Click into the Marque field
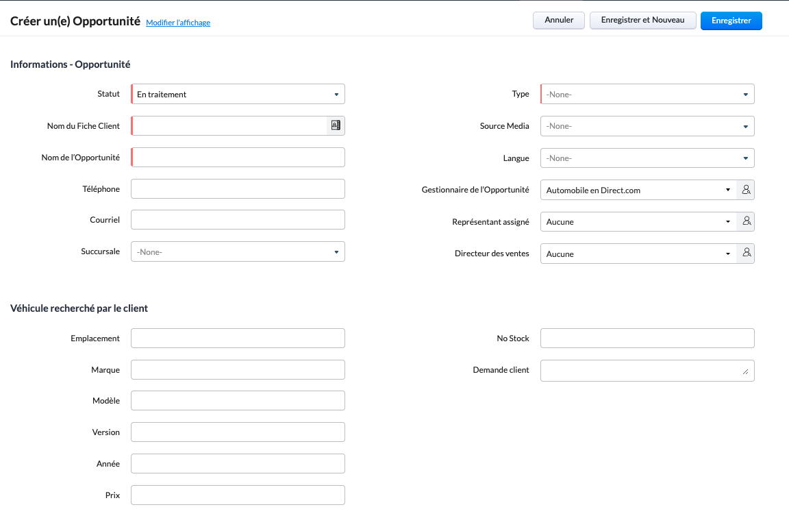The height and width of the screenshot is (518, 789). 238,369
